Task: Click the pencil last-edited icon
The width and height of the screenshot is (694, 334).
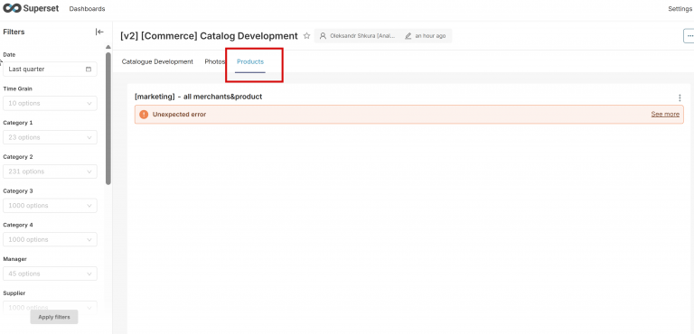Action: coord(408,36)
